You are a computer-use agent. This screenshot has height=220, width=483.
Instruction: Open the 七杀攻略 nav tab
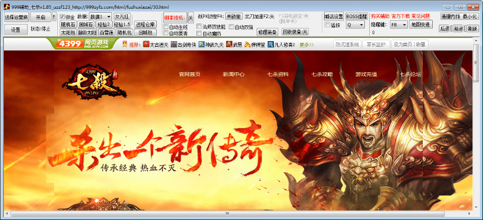(322, 74)
